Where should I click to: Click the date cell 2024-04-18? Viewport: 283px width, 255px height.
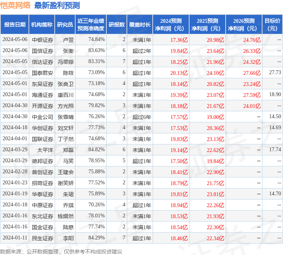[15, 128]
